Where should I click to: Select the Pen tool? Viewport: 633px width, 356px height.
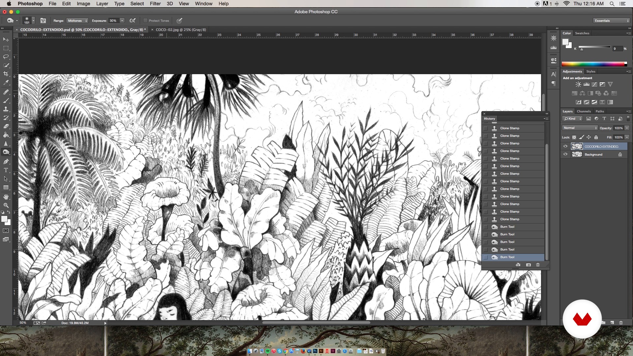click(x=6, y=162)
